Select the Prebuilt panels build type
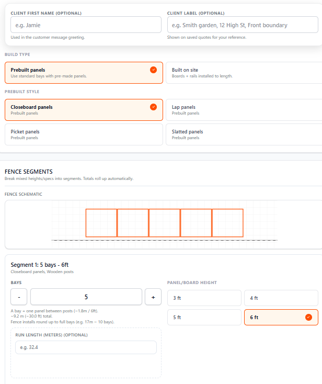This screenshot has width=322, height=384. click(x=84, y=73)
